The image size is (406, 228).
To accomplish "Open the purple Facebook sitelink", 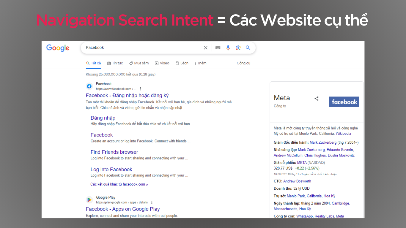I will pos(102,135).
